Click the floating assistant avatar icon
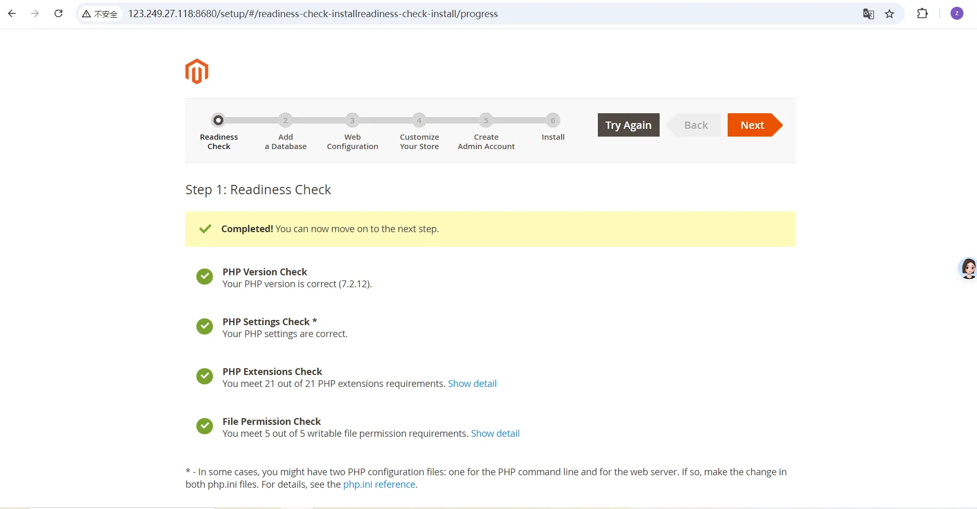The height and width of the screenshot is (509, 977). [x=968, y=268]
